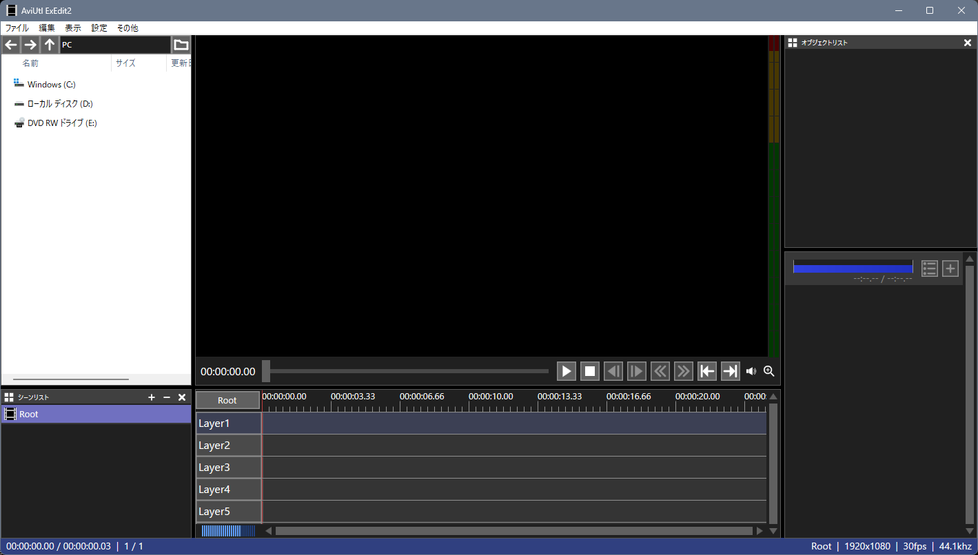
Task: Open the 設定 menu
Action: (99, 28)
